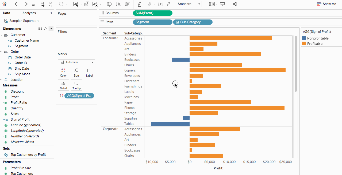This screenshot has height=175, width=342.
Task: Click the Redo arrow in the toolbar
Action: pyautogui.click(x=25, y=4)
